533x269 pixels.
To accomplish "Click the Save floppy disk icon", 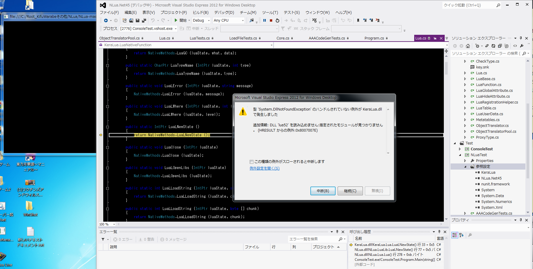I will coord(138,20).
